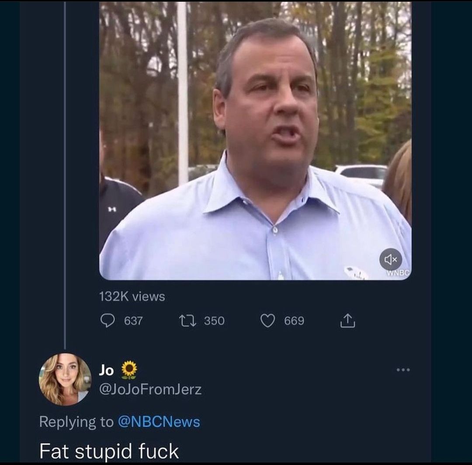Click the "Replying to" label
The width and height of the screenshot is (472, 465).
76,422
